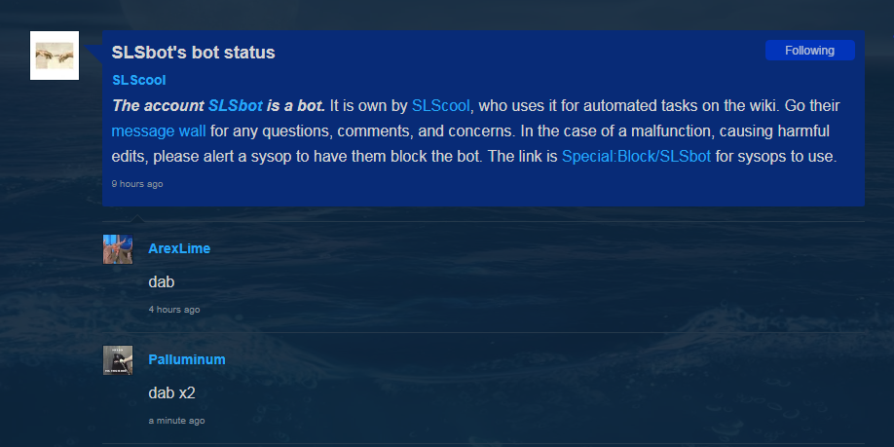
Task: Open the Special:Block/SLSbot link
Action: pyautogui.click(x=636, y=156)
